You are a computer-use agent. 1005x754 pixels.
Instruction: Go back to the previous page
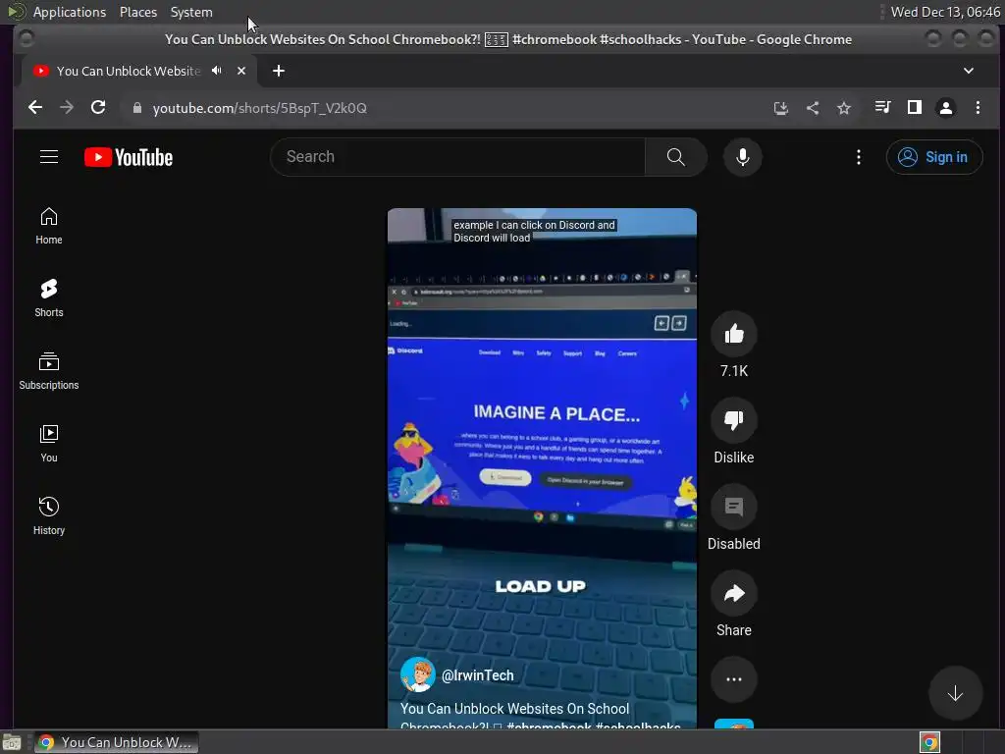pyautogui.click(x=35, y=108)
